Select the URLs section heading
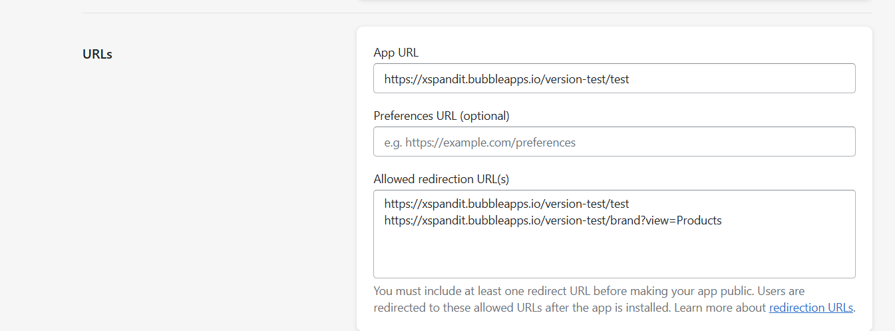 97,54
